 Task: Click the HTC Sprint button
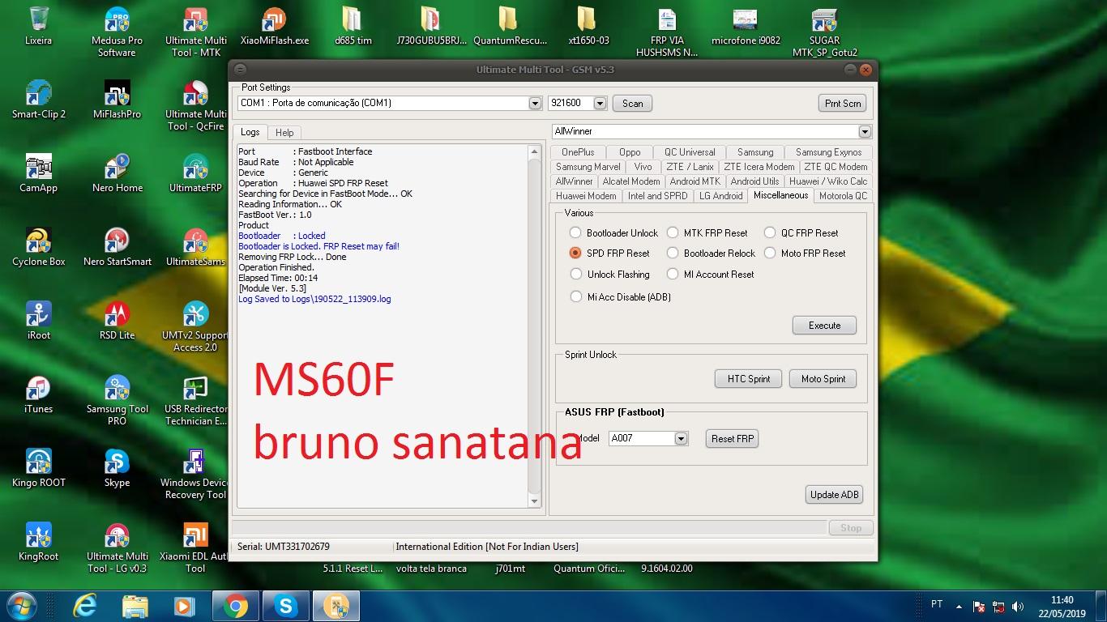pyautogui.click(x=748, y=379)
